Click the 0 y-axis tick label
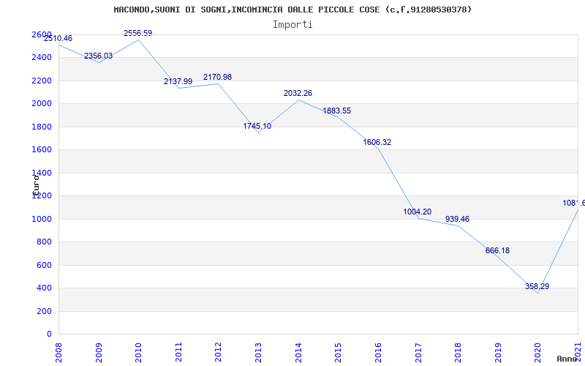Image resolution: width=585 pixels, height=366 pixels. pos(49,334)
